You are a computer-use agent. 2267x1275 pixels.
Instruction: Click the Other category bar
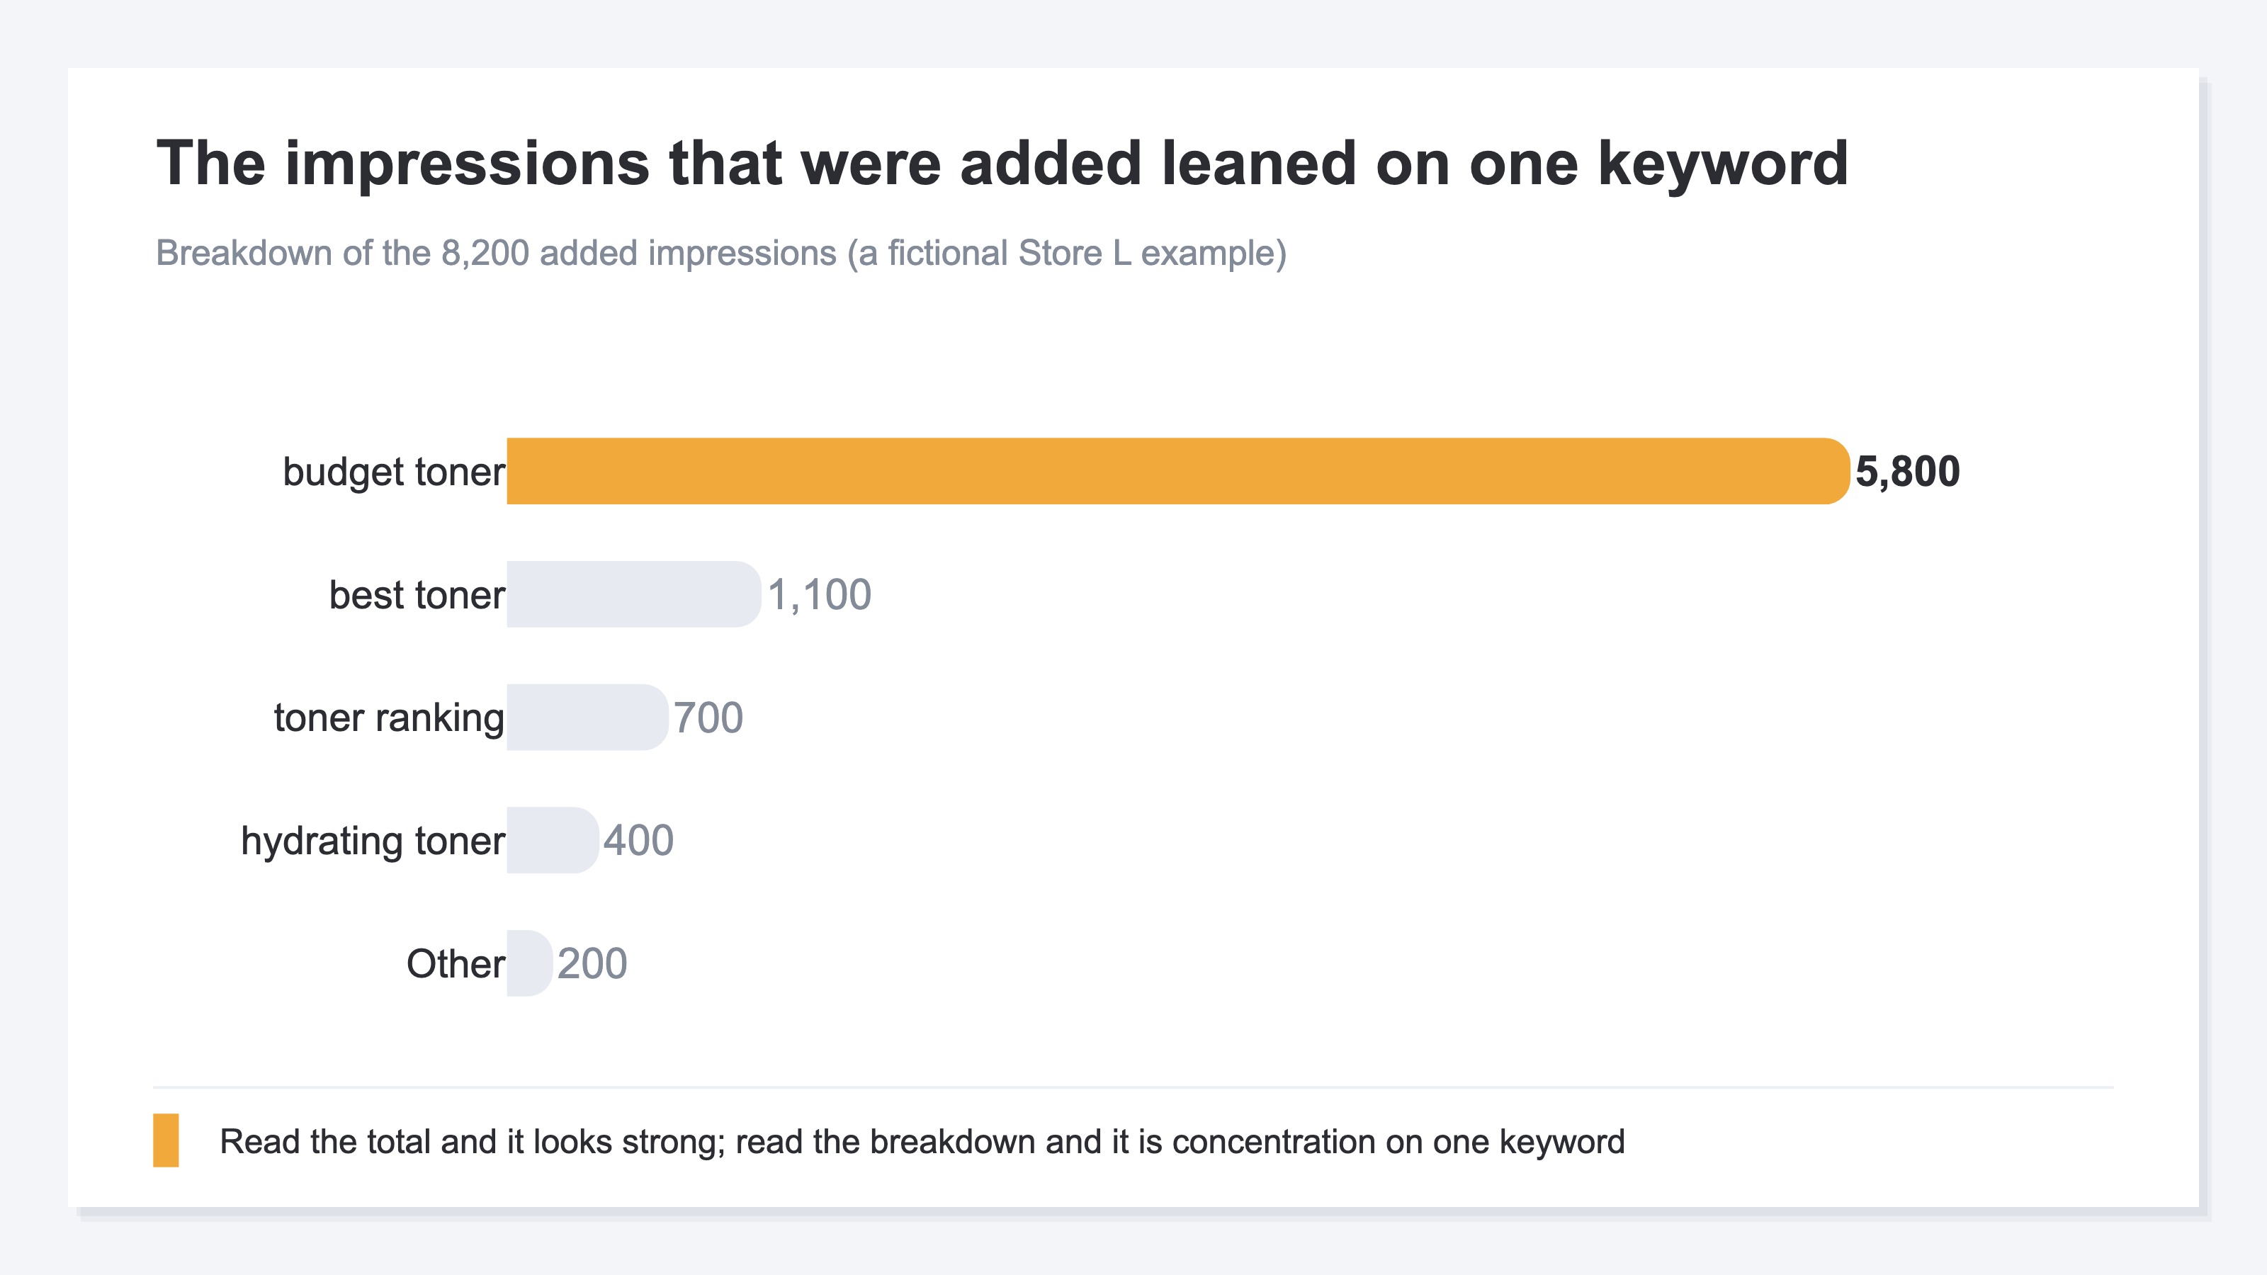530,963
